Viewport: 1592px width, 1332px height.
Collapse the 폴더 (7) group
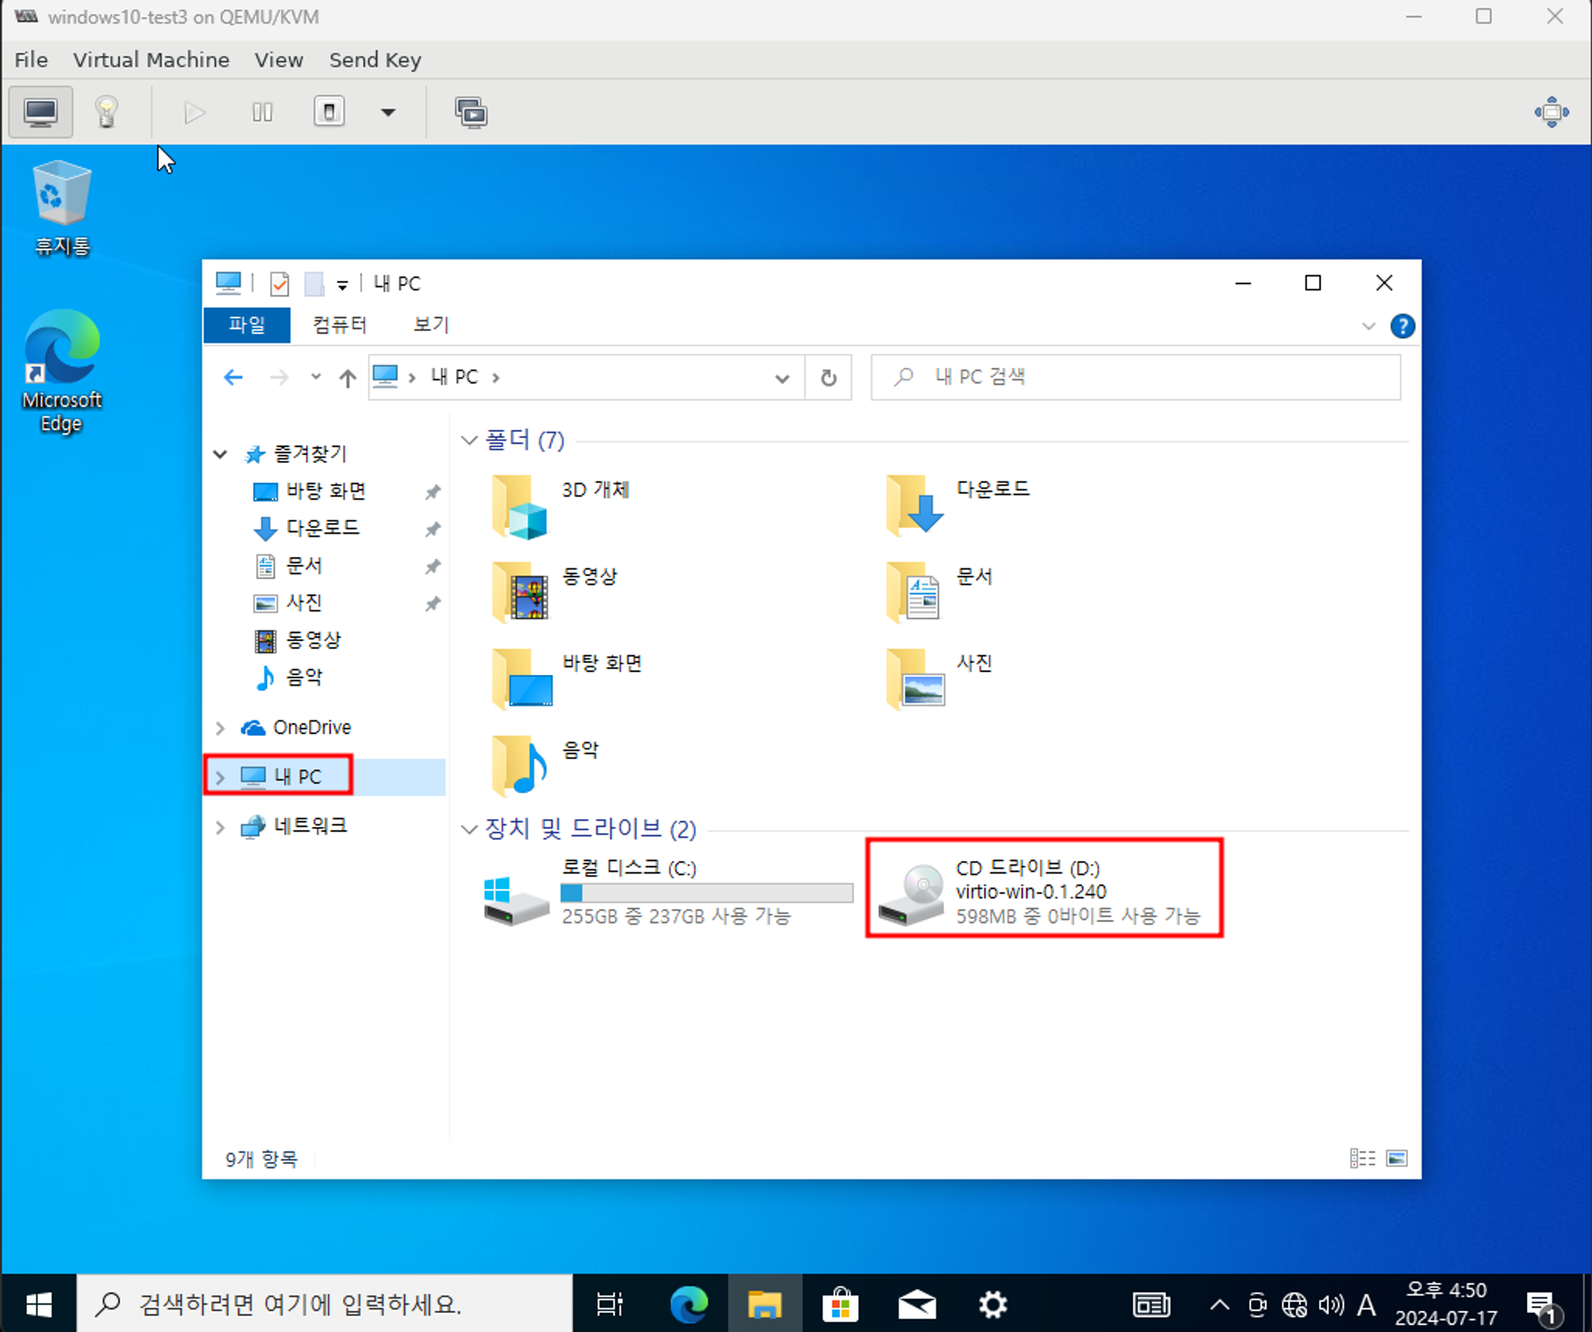tap(469, 440)
